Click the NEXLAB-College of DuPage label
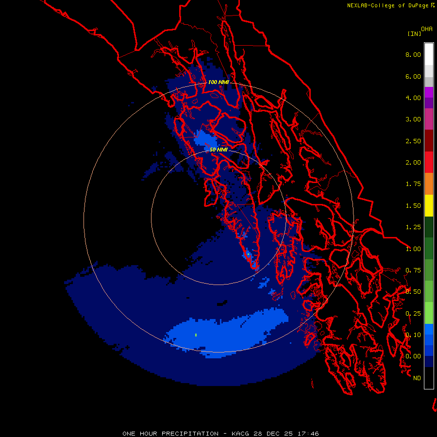The image size is (437, 437). click(387, 5)
